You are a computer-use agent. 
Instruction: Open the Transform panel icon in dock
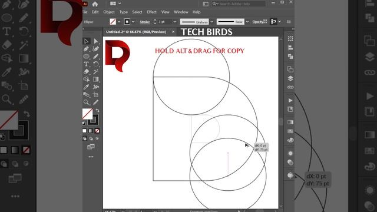pyautogui.click(x=290, y=38)
